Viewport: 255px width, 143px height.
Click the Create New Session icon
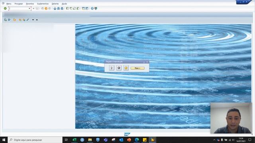[x=83, y=8]
